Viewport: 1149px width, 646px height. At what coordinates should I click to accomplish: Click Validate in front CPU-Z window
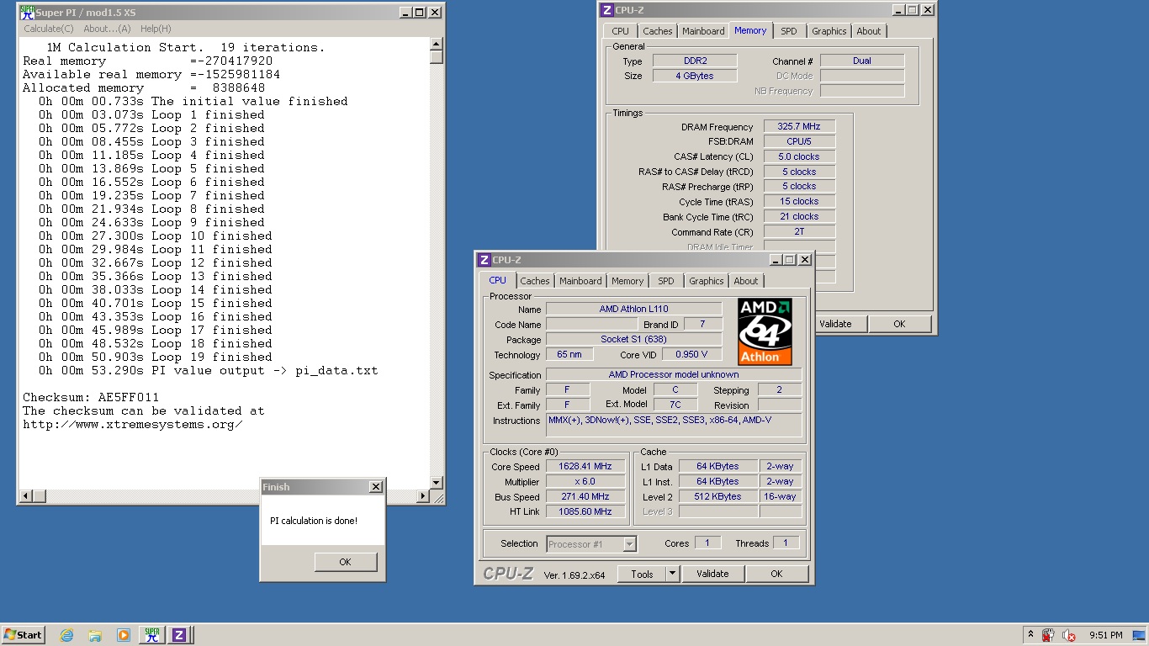tap(712, 574)
